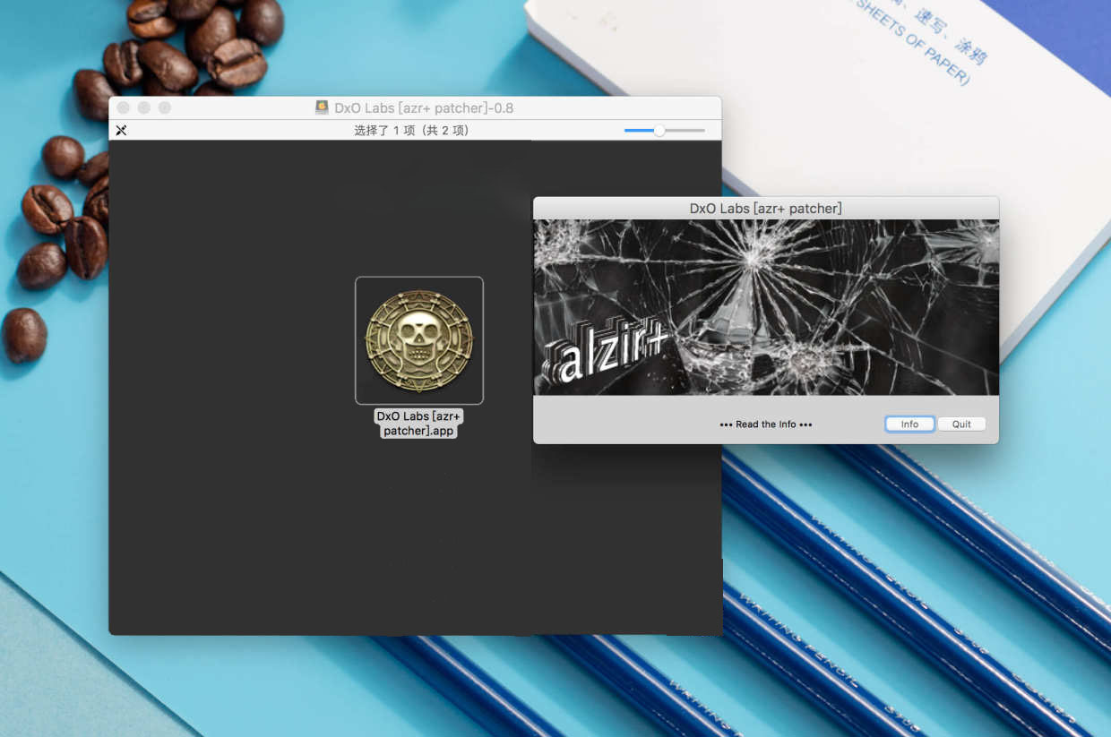1111x737 pixels.
Task: Click the '••• Read the Info •••' label
Action: tap(766, 424)
